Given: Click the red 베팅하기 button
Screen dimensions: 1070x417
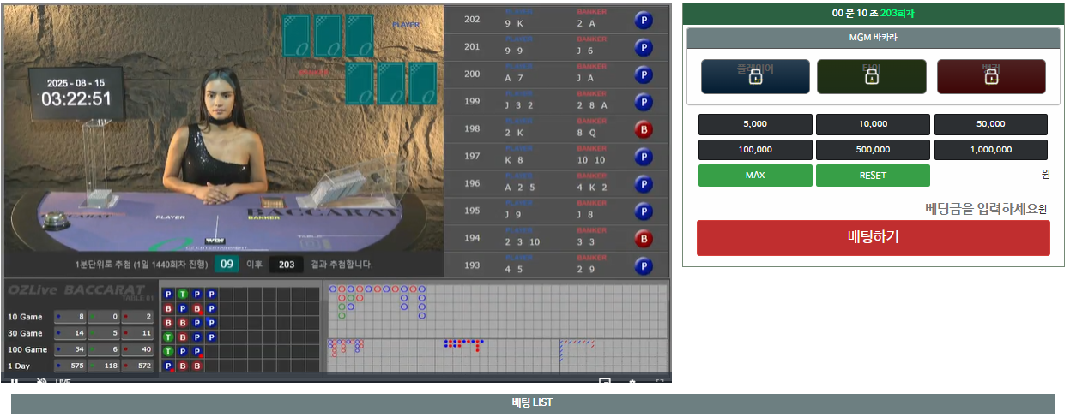Looking at the screenshot, I should tap(873, 238).
